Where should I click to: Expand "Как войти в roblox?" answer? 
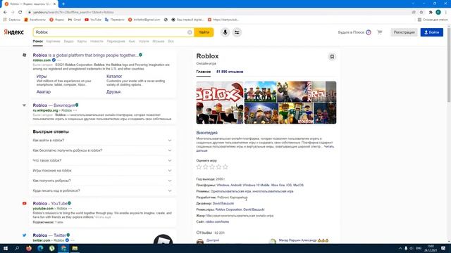click(x=102, y=141)
